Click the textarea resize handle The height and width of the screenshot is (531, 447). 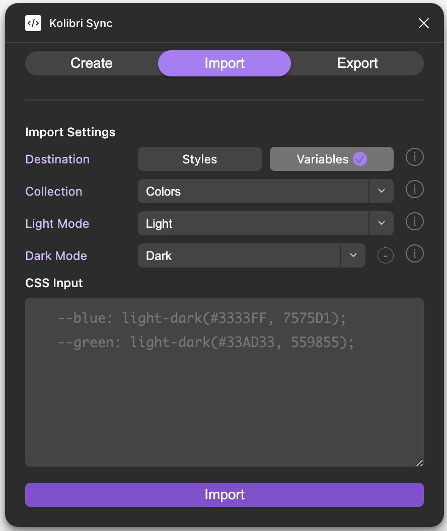[x=419, y=463]
